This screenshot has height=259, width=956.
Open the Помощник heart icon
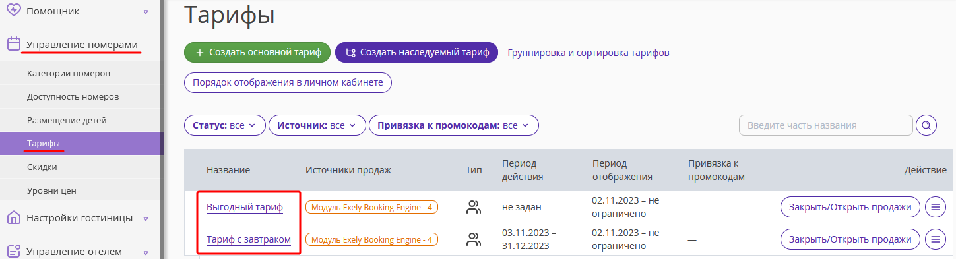(13, 11)
